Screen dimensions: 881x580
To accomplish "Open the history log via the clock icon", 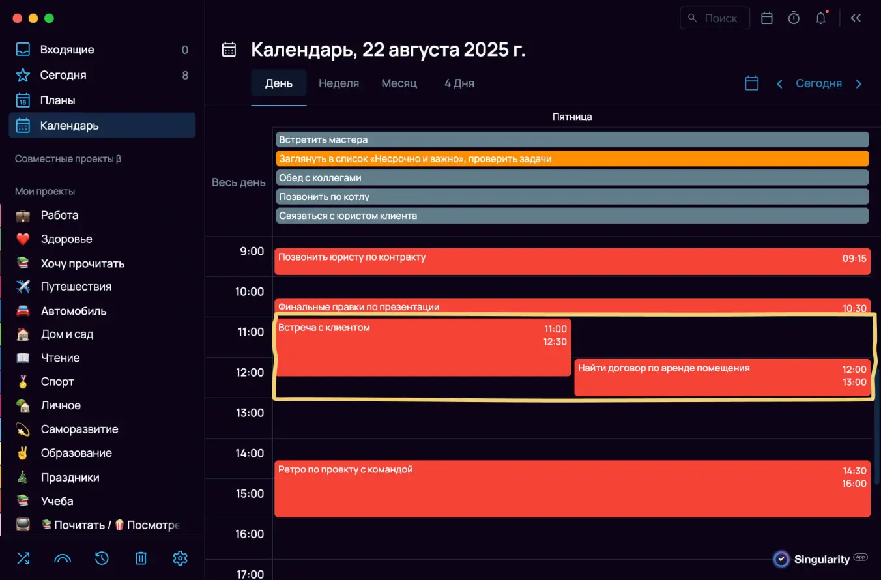I will [x=102, y=558].
